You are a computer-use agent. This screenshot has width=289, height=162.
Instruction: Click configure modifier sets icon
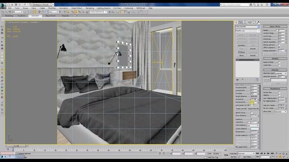pos(257,80)
